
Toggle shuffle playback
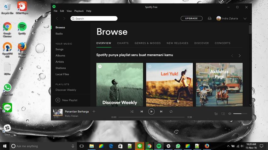[132, 112]
